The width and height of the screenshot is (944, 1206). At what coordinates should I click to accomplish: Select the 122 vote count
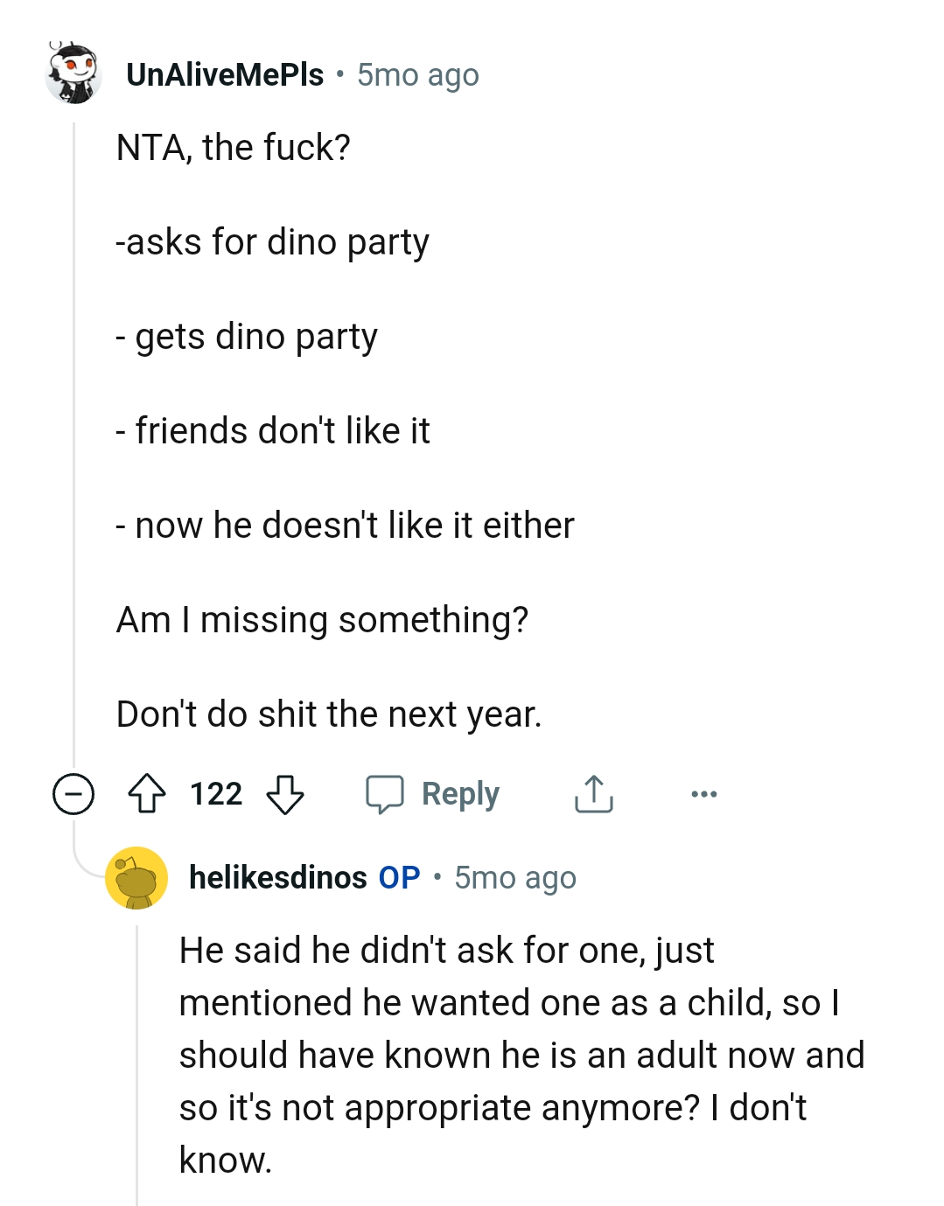pos(216,794)
